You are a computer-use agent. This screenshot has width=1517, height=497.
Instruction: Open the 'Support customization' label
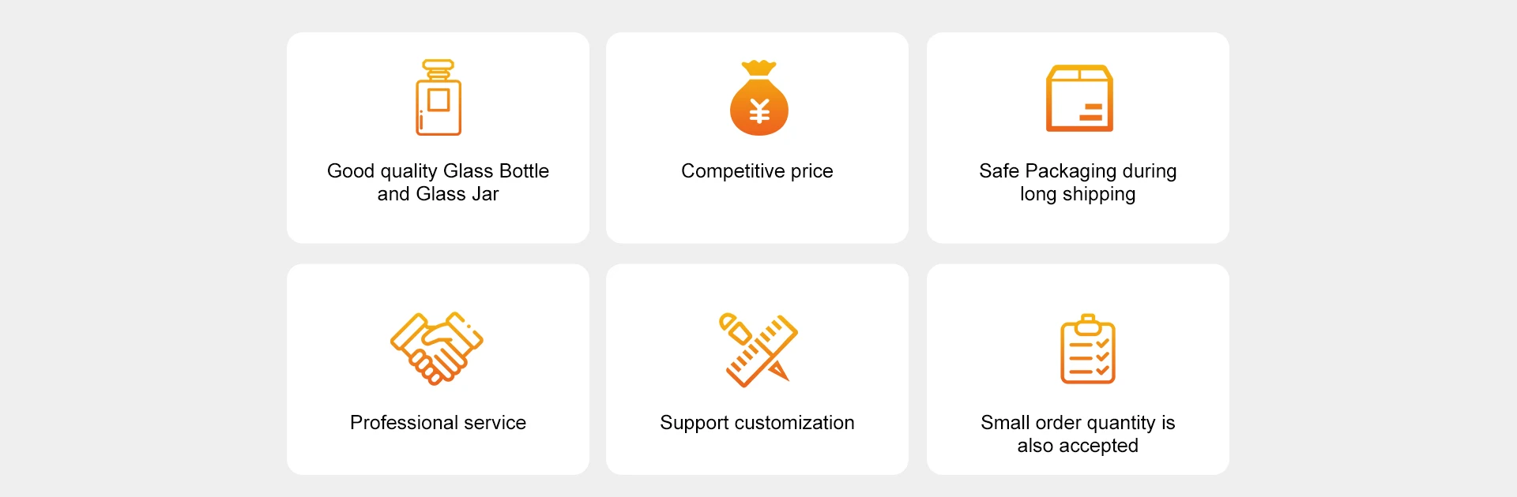coord(757,424)
